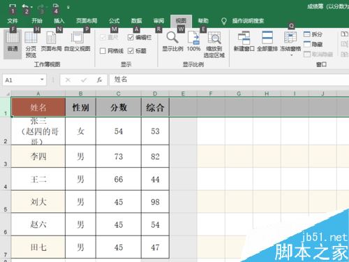Set zoom to 100% icon

[193, 38]
